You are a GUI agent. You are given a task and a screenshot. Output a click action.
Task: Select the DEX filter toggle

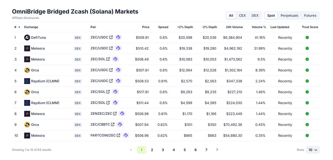click(x=255, y=16)
